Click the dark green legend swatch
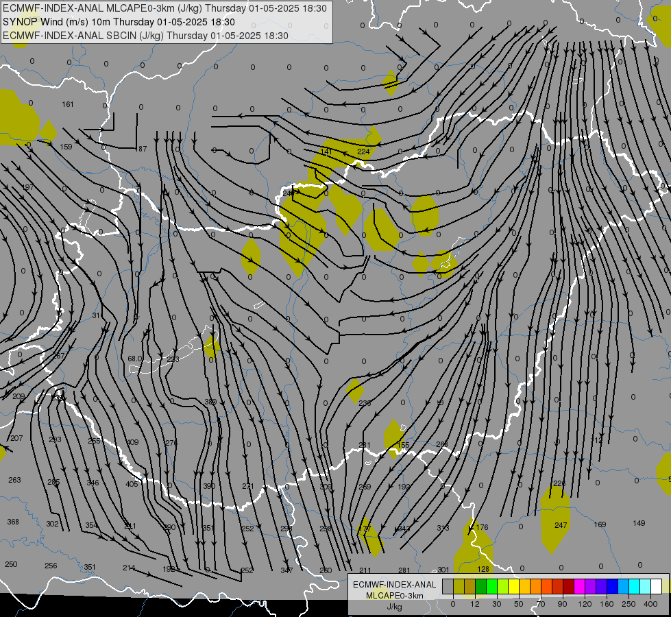 (x=481, y=587)
